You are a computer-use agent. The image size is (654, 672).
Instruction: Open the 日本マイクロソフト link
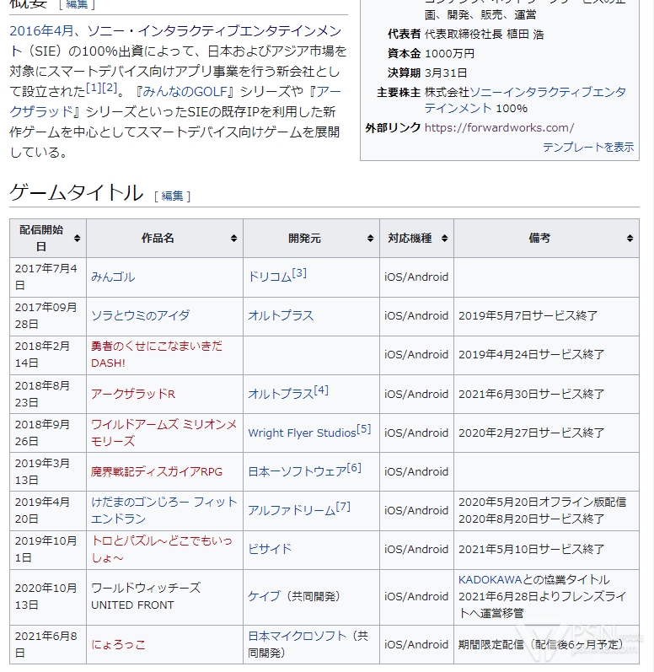point(298,636)
